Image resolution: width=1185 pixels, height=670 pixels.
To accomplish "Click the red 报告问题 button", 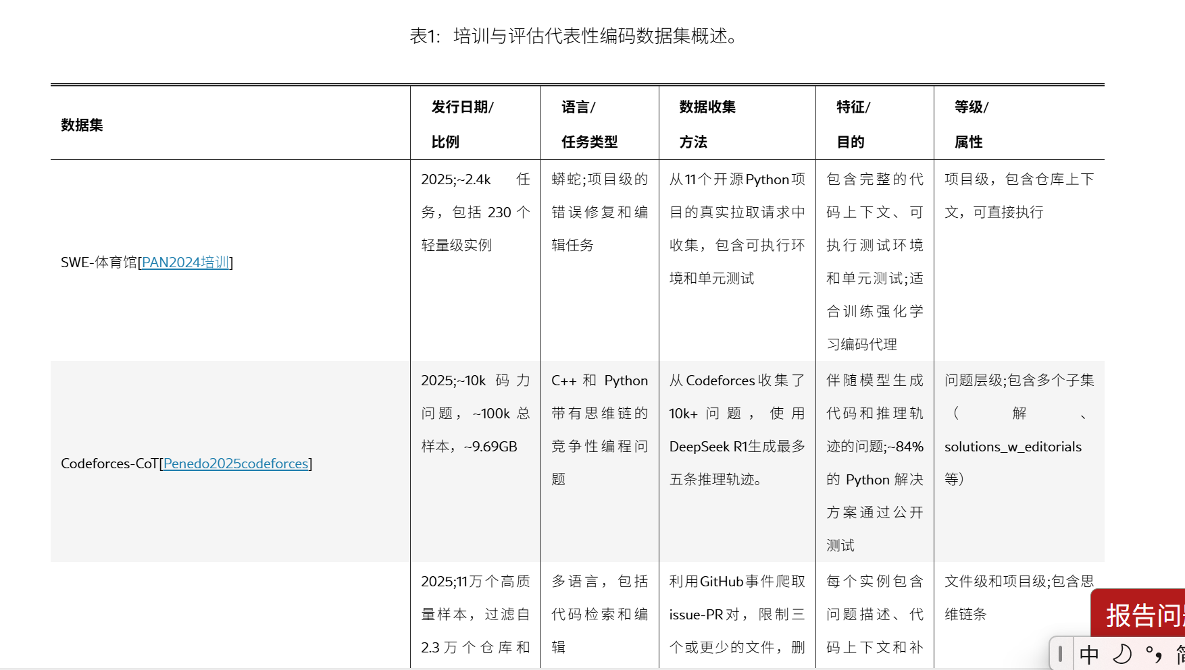I will [1142, 615].
